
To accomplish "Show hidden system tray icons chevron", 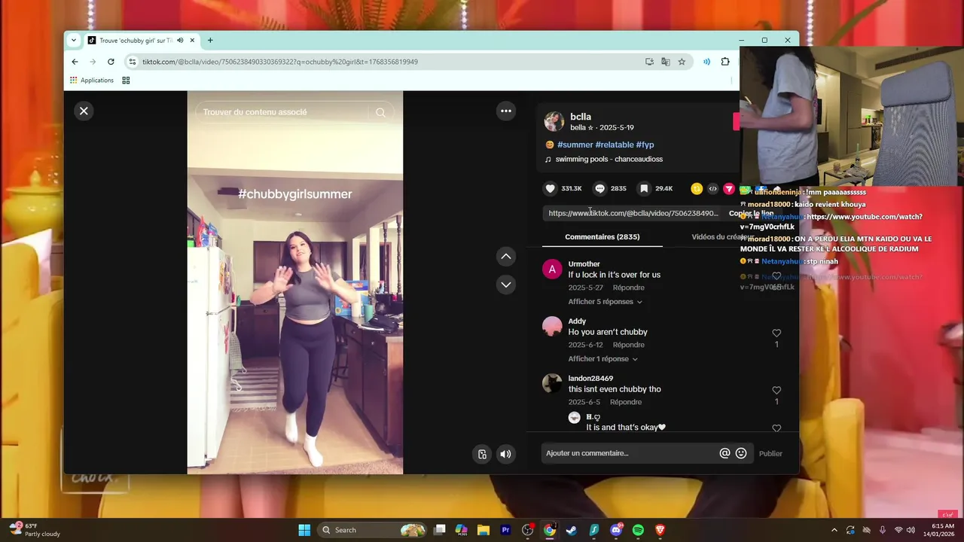I will tap(834, 530).
